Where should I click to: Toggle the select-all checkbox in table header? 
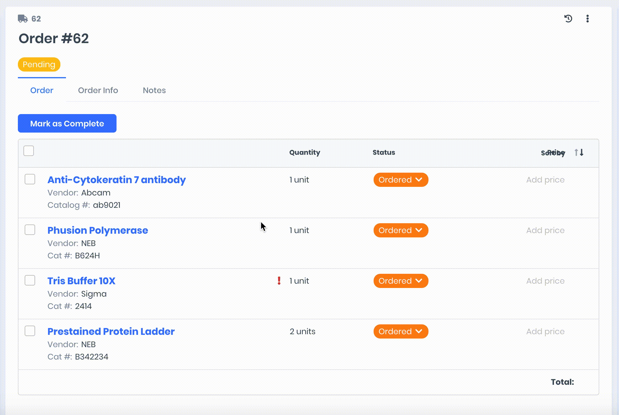[29, 151]
